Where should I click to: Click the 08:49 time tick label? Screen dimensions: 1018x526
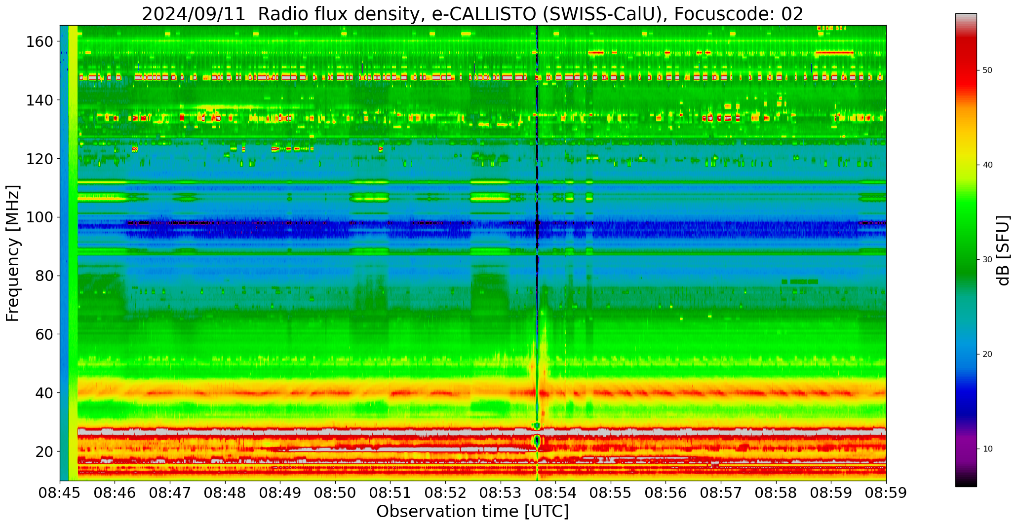pos(280,493)
